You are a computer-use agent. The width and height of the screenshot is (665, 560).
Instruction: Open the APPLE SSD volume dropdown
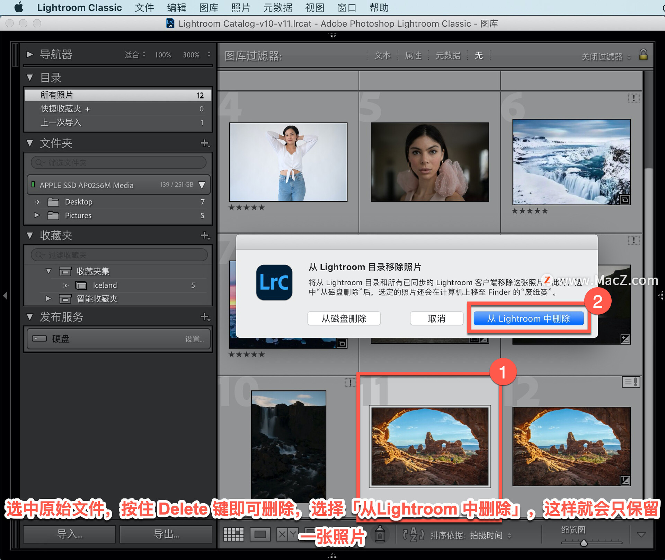point(202,185)
